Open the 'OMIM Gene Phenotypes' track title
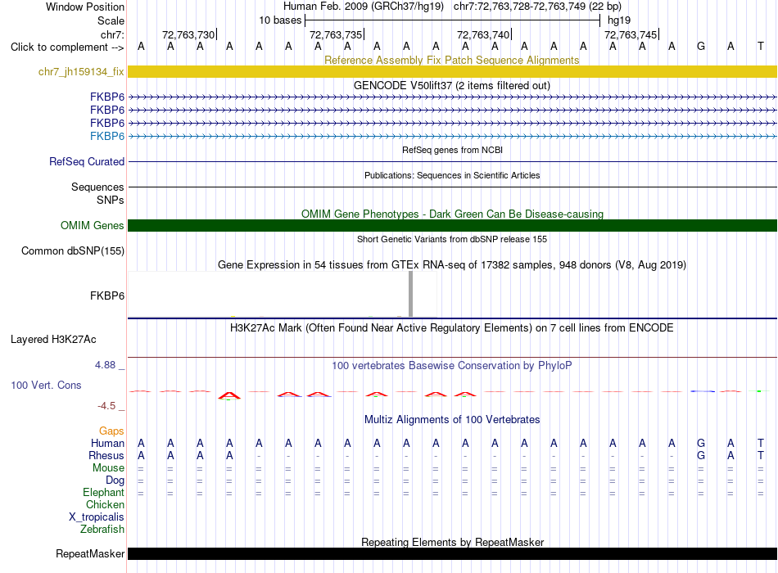 [452, 214]
